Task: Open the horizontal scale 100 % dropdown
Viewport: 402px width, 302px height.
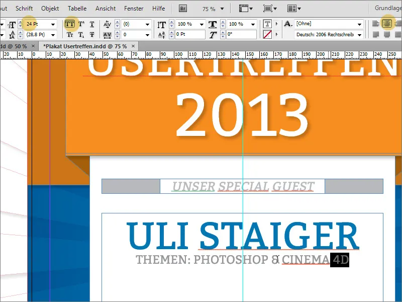Action: (253, 24)
